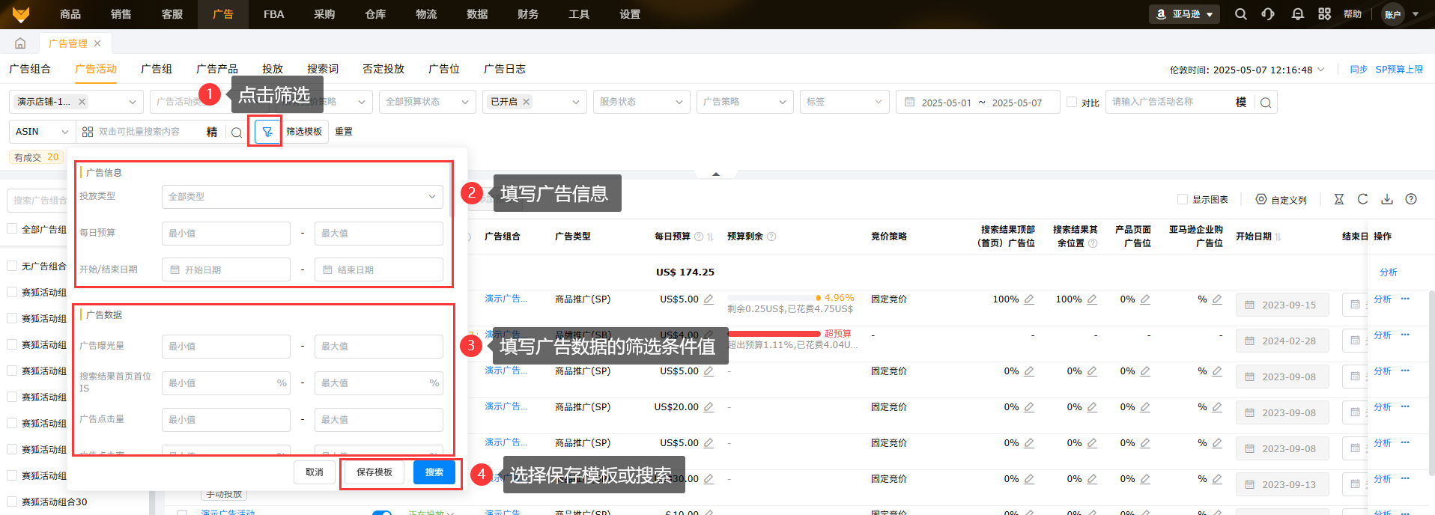Click the funnel filter icon
This screenshot has width=1435, height=515.
[267, 132]
